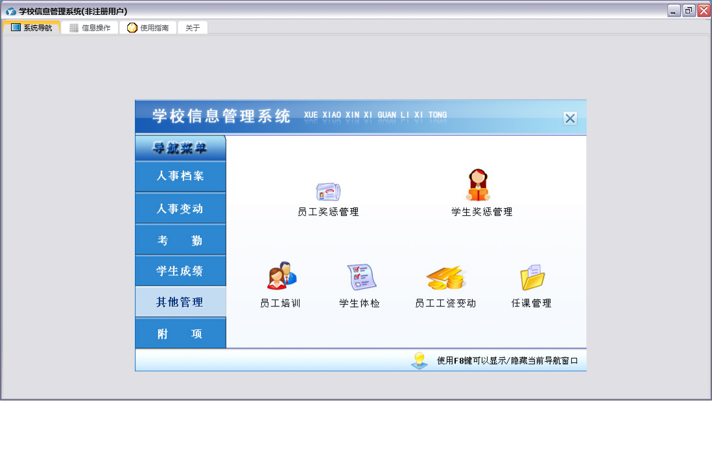Click the 任课管理 label

point(531,303)
